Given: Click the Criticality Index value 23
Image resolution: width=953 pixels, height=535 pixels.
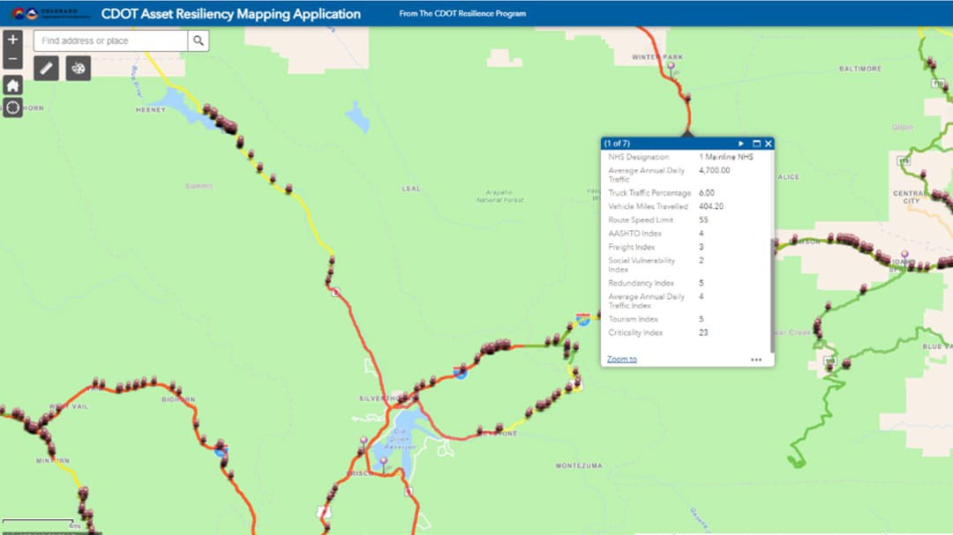Looking at the screenshot, I should click(x=703, y=333).
